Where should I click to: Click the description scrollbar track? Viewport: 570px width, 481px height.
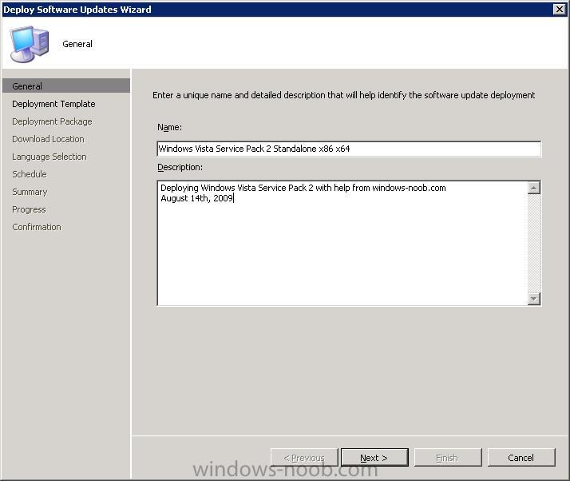pos(533,243)
